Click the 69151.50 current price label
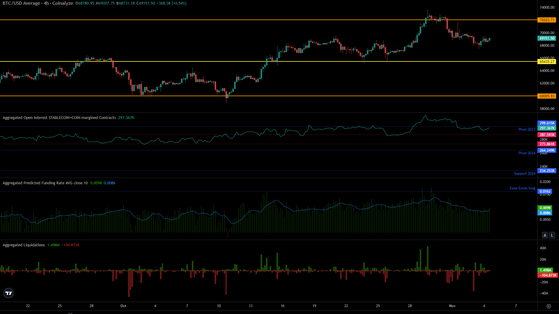Screen dimensions: 559x314 547,38
